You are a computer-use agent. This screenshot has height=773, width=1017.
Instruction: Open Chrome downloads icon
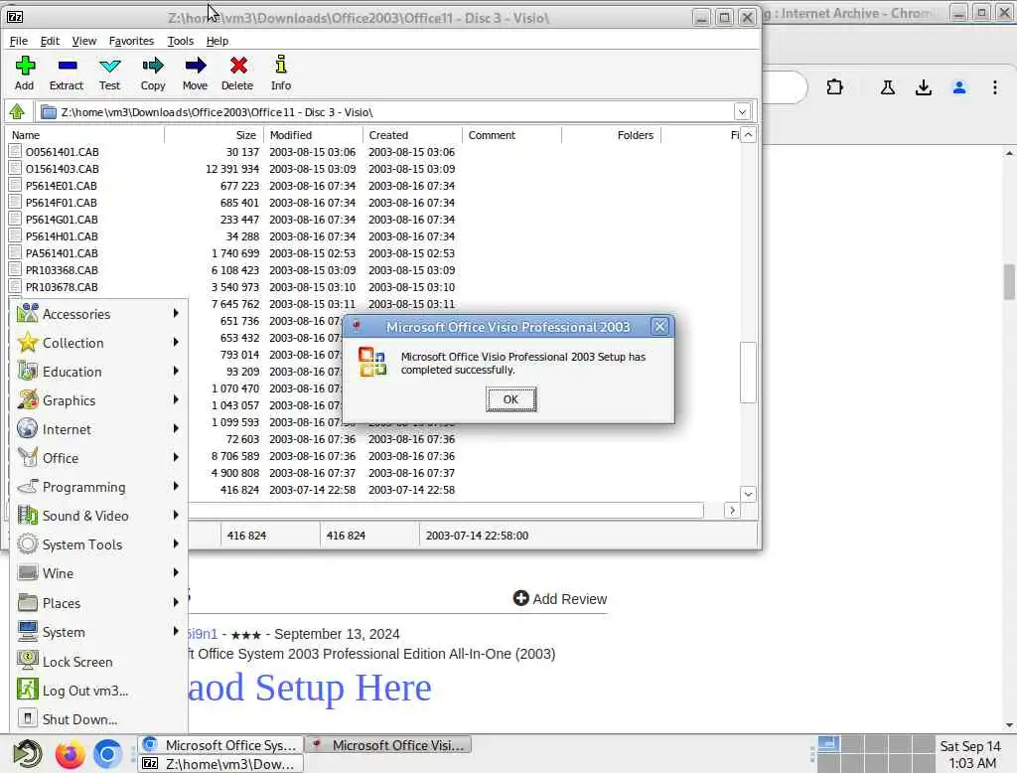coord(923,87)
